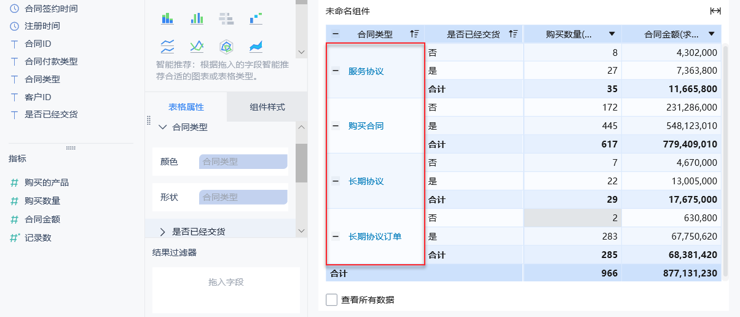Image resolution: width=740 pixels, height=317 pixels.
Task: Open the 表格属性 tab
Action: coord(186,107)
